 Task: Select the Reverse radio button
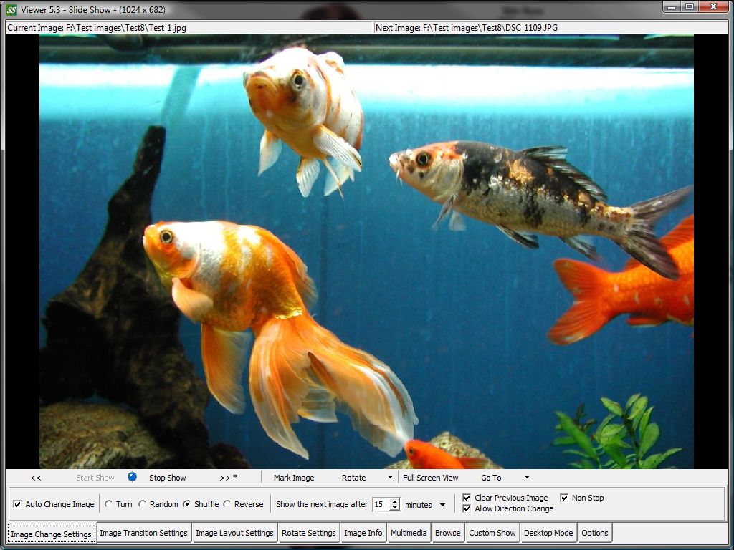227,504
